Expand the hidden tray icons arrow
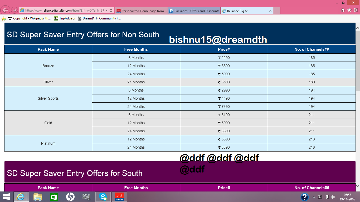Viewport: 360px width, 202px height. coord(314,197)
